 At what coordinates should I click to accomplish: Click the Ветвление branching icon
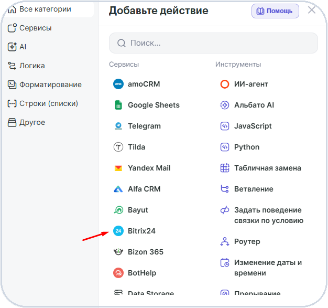[225, 189]
